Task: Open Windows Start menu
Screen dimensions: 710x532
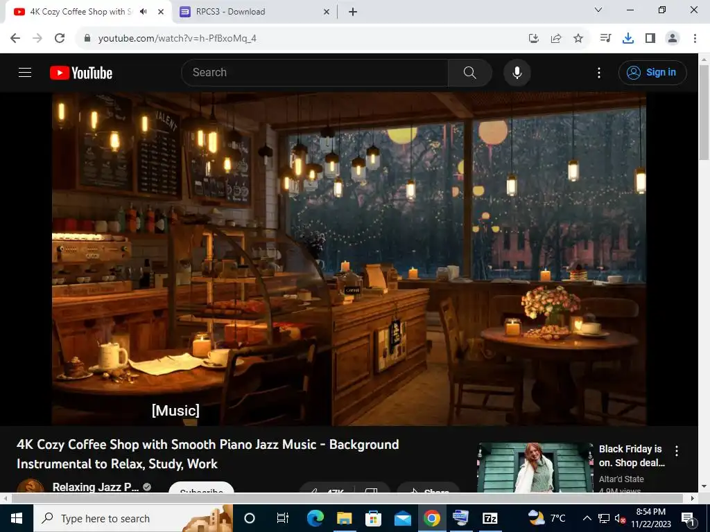Action: tap(17, 518)
